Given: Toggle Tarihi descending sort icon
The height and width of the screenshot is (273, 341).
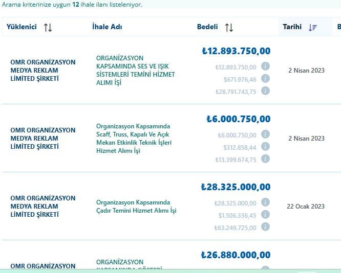Looking at the screenshot, I should click(x=313, y=28).
